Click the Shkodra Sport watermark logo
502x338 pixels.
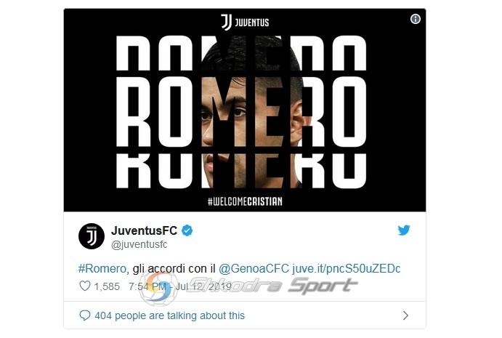(248, 286)
